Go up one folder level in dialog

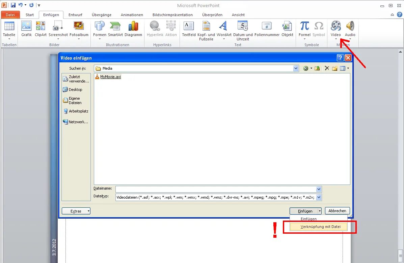[317, 68]
